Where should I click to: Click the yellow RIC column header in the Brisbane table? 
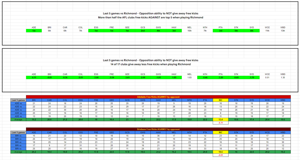coord(220,132)
